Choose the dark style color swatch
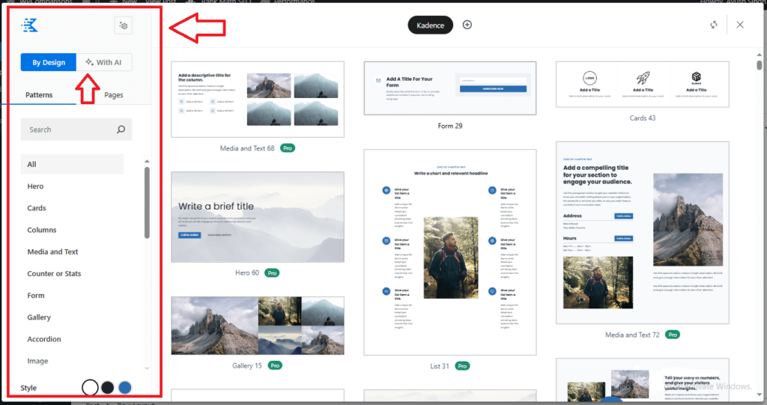 [107, 387]
